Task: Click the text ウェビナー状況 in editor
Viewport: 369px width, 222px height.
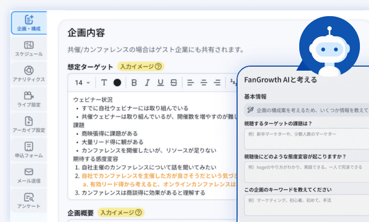Action: point(93,100)
